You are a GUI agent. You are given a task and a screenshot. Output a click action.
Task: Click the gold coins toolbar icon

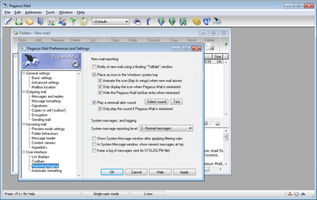(197, 21)
